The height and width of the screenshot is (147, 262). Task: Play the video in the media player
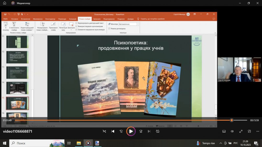click(131, 131)
